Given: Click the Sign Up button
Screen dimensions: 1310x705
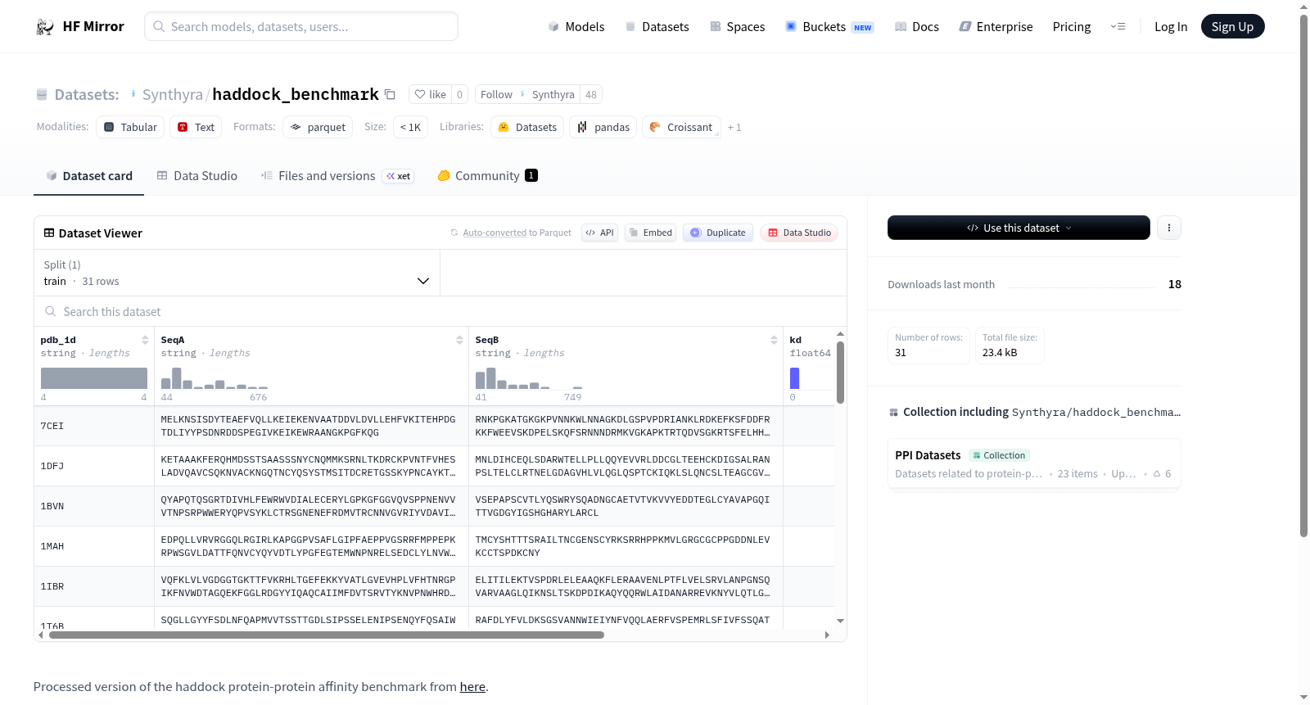Looking at the screenshot, I should tap(1232, 27).
